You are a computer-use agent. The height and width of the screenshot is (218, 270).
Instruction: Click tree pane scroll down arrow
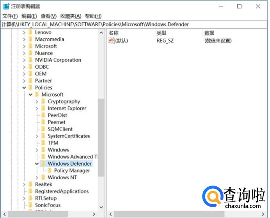click(x=101, y=207)
